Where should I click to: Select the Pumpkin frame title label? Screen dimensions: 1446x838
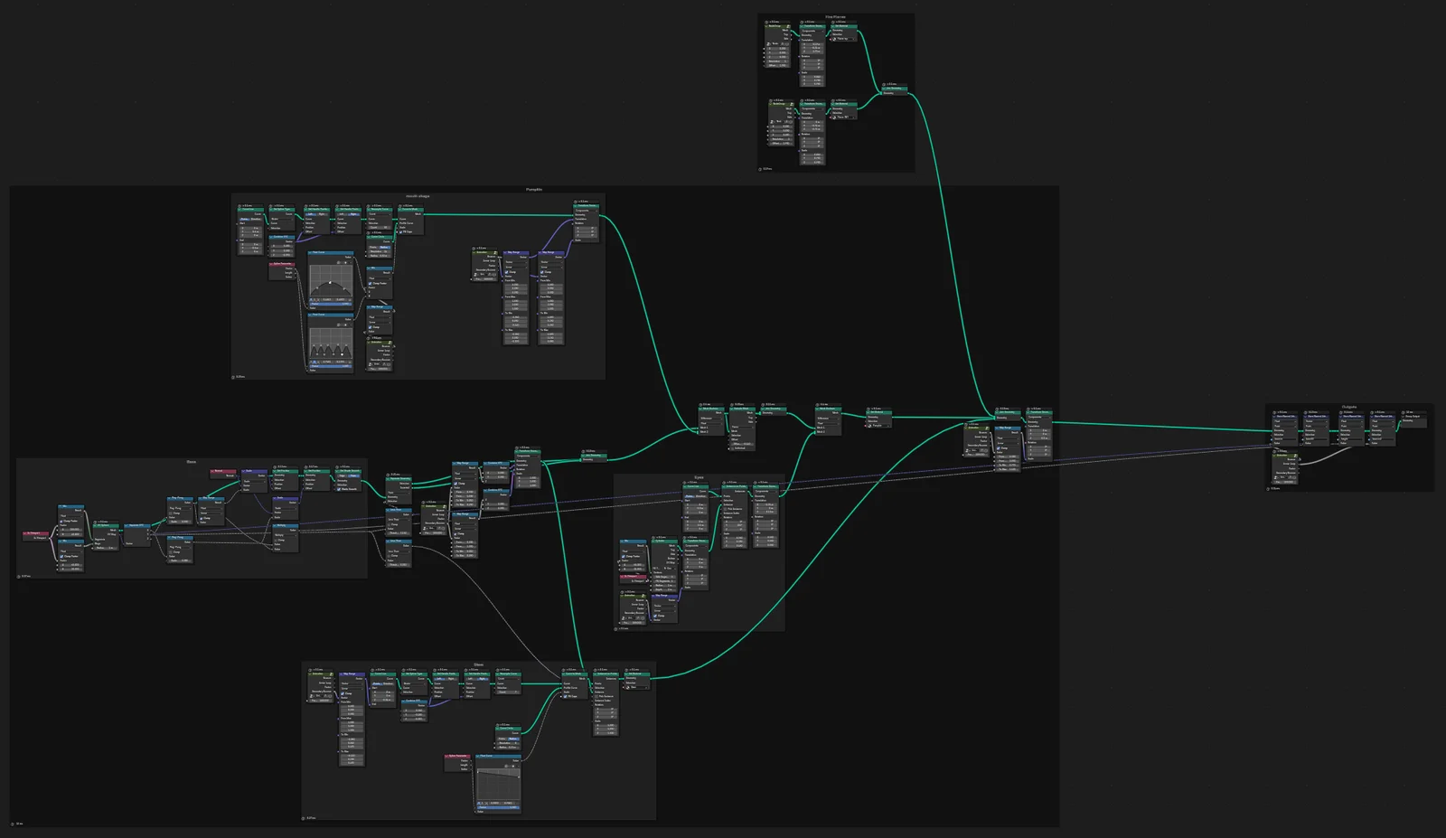pyautogui.click(x=534, y=190)
